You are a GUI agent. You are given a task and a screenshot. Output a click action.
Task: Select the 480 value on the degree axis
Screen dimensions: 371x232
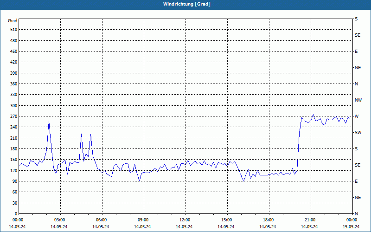(14, 41)
